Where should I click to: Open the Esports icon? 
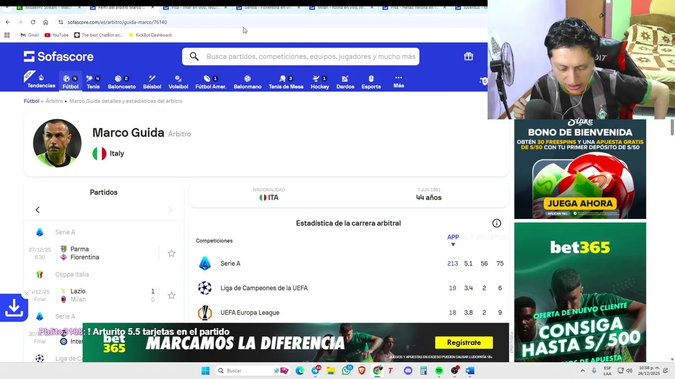(371, 82)
